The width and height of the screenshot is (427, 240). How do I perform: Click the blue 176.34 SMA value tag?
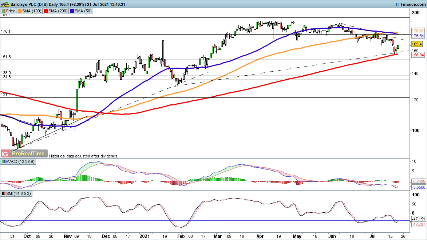pyautogui.click(x=418, y=36)
